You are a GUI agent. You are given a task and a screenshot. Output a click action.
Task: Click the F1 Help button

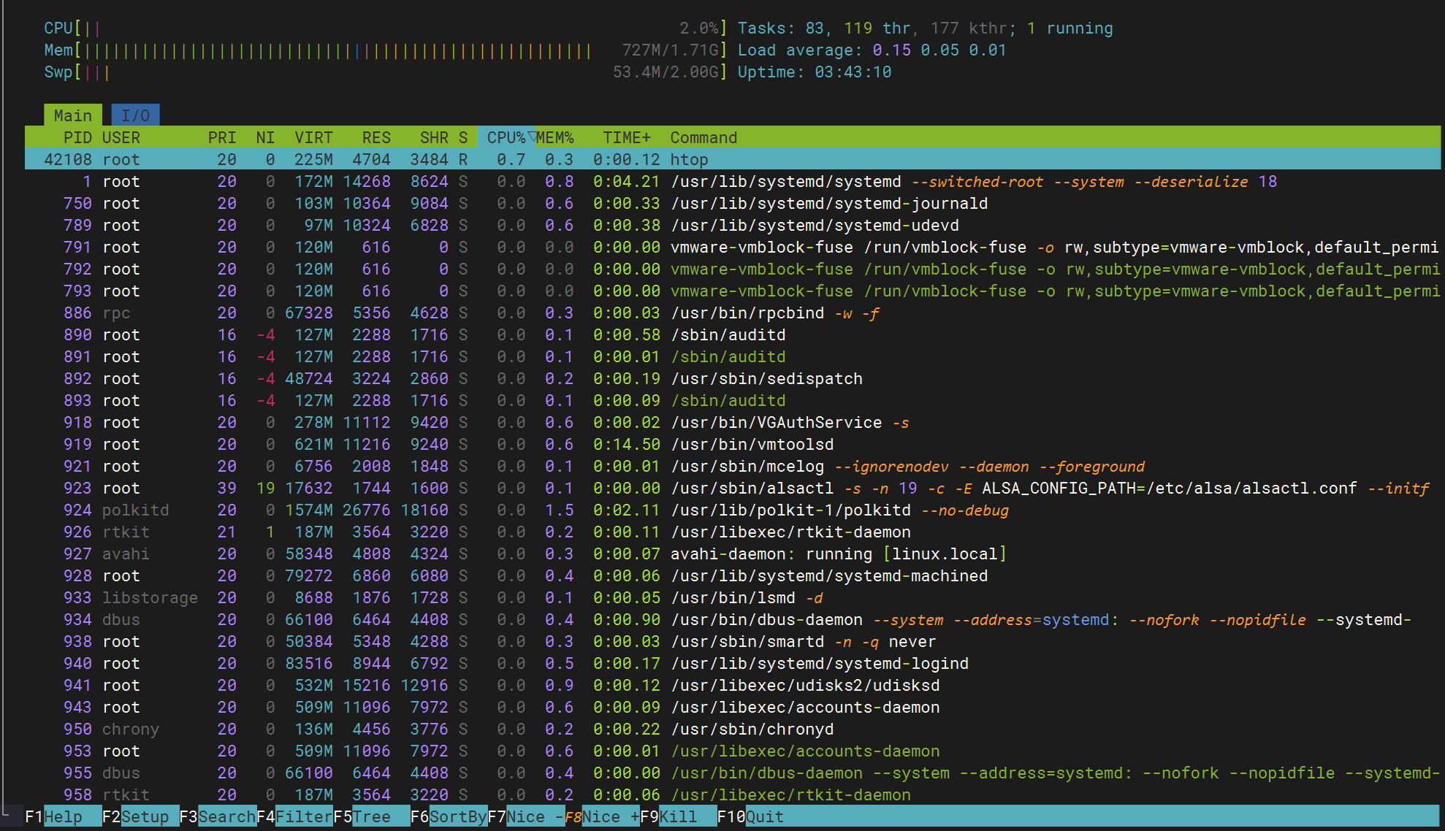(x=63, y=816)
